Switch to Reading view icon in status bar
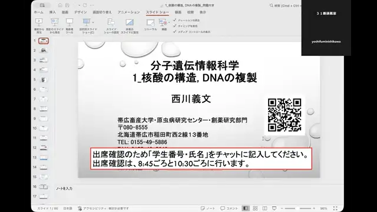The width and height of the screenshot is (377, 212). point(264,208)
